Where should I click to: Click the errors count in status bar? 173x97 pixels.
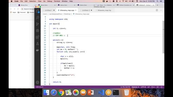(38, 87)
